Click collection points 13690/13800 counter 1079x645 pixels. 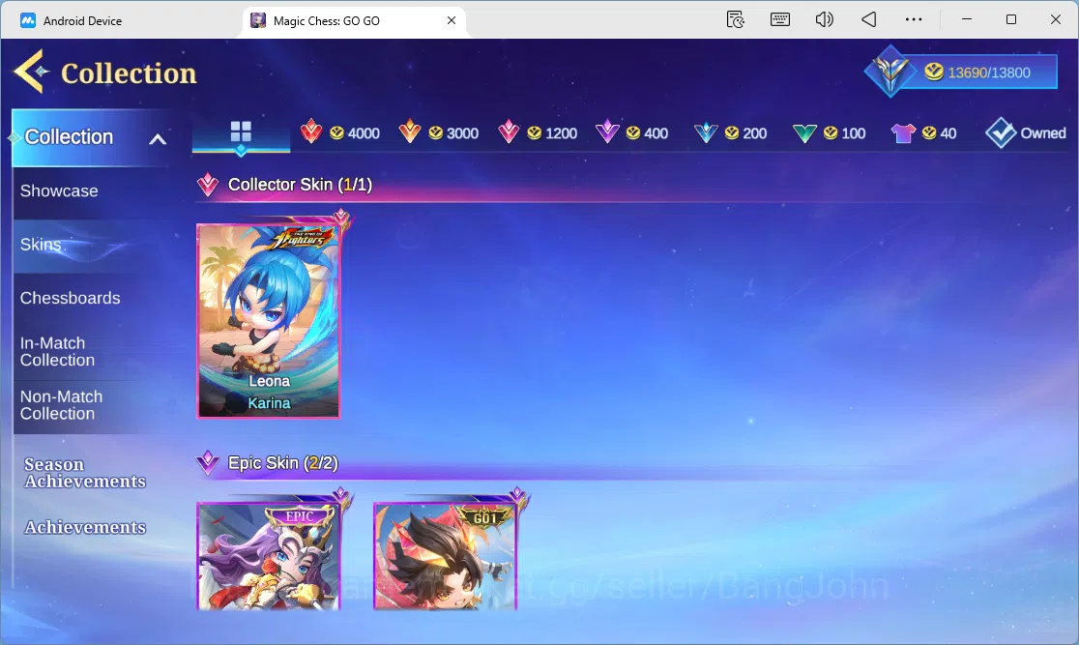point(977,73)
